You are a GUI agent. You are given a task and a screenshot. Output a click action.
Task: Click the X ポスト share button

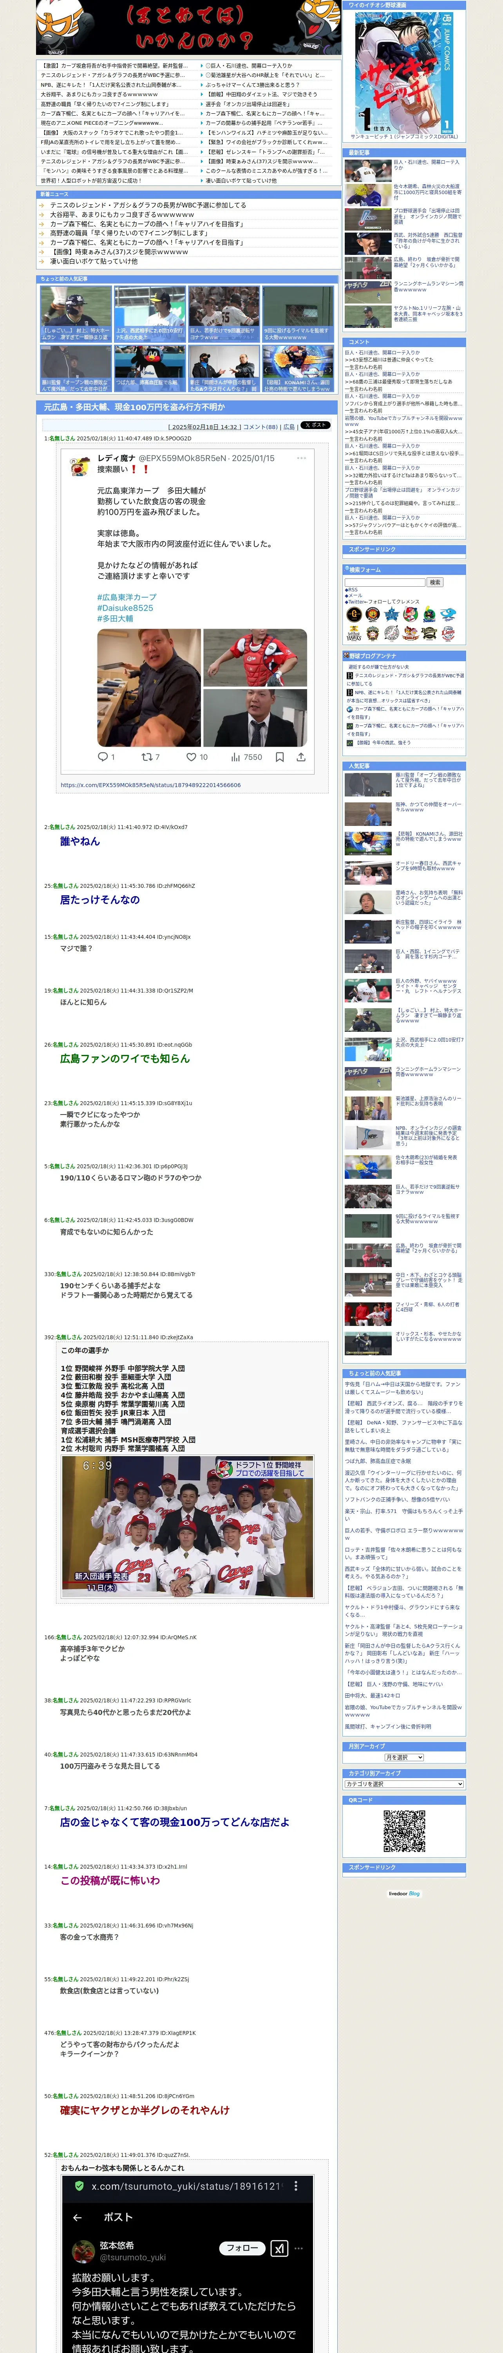(x=316, y=426)
